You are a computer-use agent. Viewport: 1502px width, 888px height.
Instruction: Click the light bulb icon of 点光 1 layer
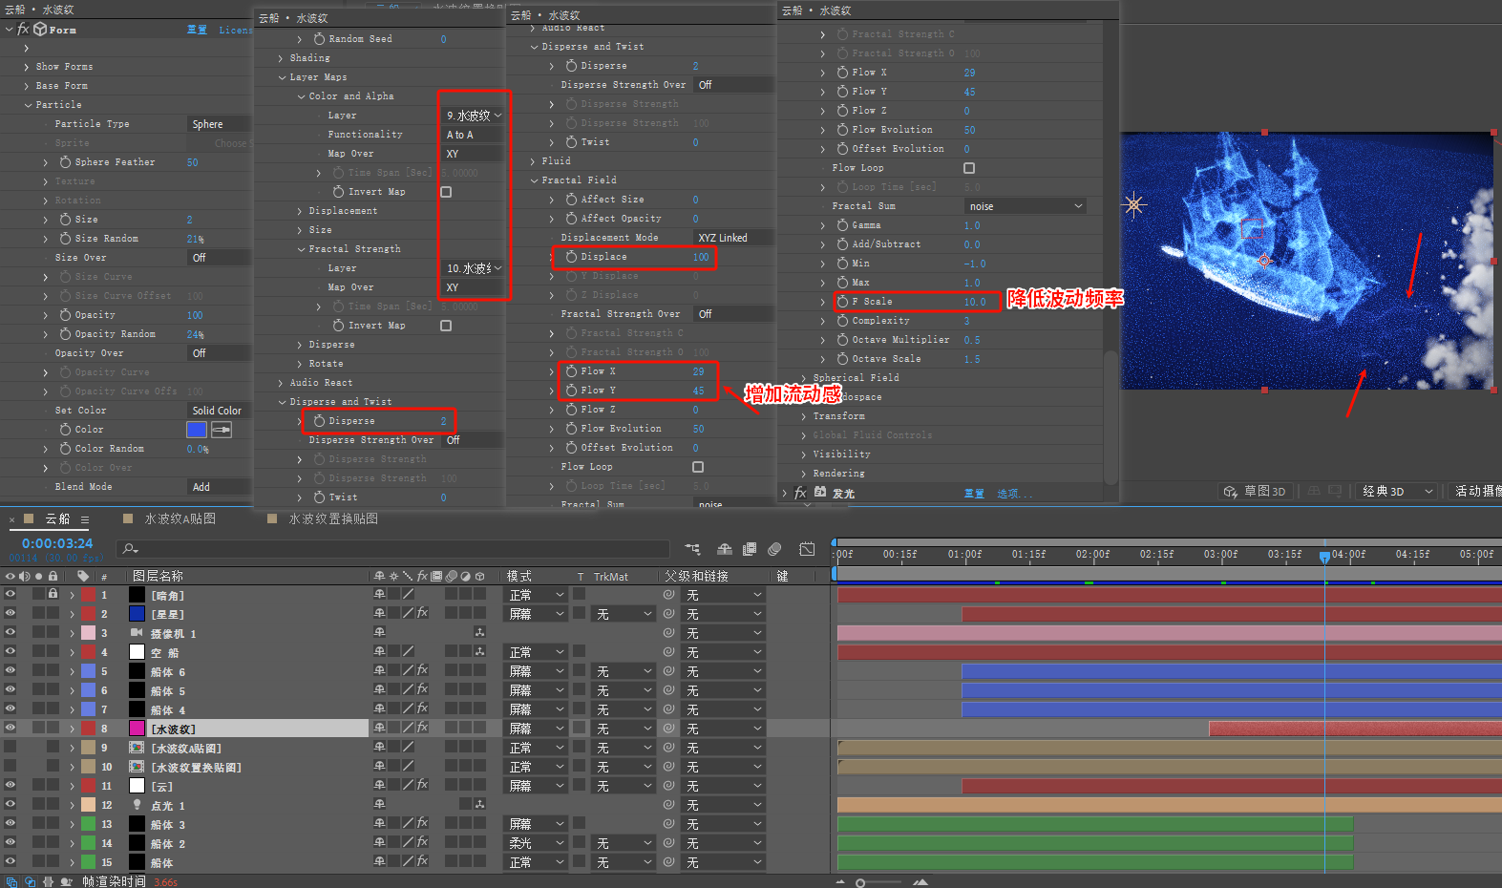(137, 805)
